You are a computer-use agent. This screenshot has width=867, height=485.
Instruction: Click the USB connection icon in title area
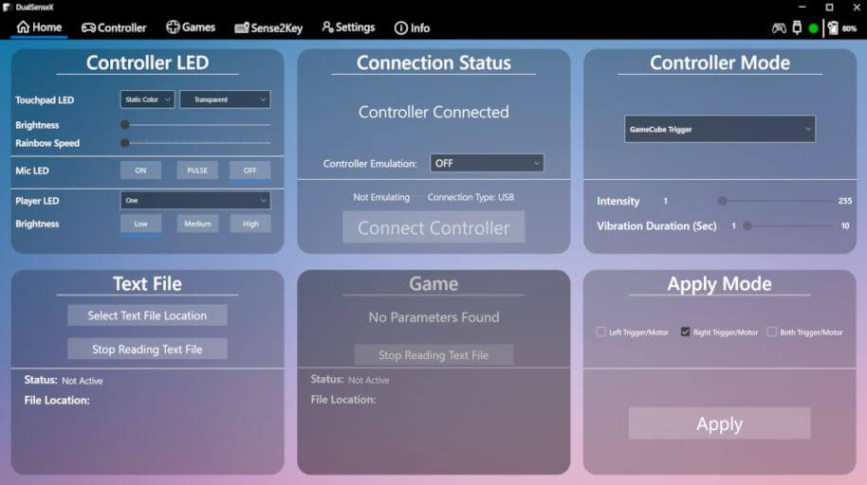click(x=797, y=27)
